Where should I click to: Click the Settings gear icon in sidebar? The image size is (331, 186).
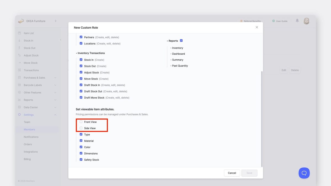[x=19, y=115]
